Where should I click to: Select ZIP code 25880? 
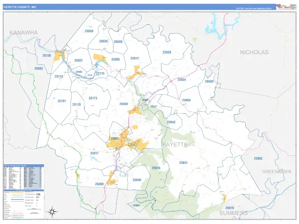(100, 184)
